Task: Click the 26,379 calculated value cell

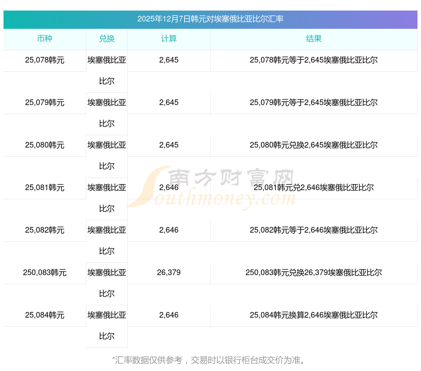Action: coord(169,273)
